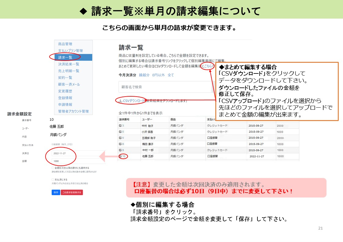
Task: Switch to the 繰越分 filter tab
Action: (x=144, y=75)
